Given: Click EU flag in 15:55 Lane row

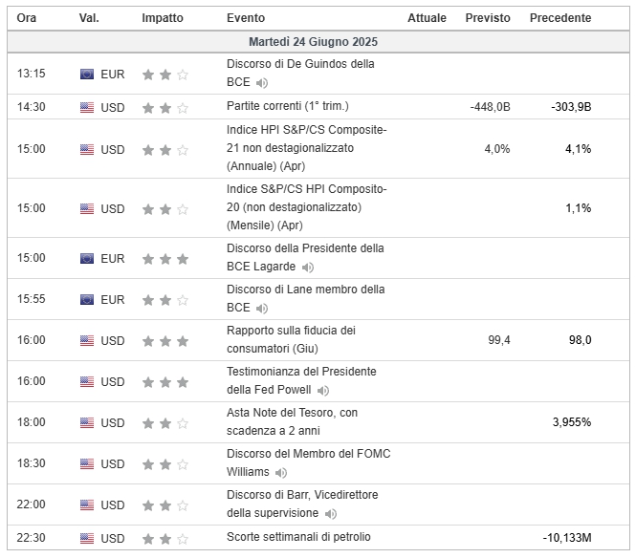Looking at the screenshot, I should coord(87,299).
